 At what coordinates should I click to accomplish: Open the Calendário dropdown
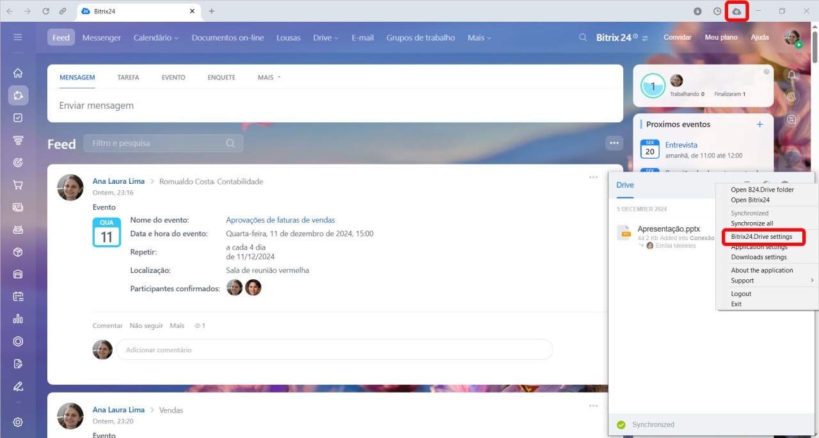pyautogui.click(x=156, y=38)
